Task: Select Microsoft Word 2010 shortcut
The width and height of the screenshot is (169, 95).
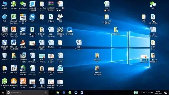Action: pos(14,45)
